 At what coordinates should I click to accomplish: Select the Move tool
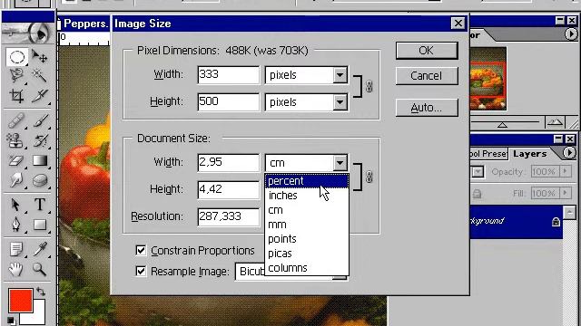pos(39,56)
